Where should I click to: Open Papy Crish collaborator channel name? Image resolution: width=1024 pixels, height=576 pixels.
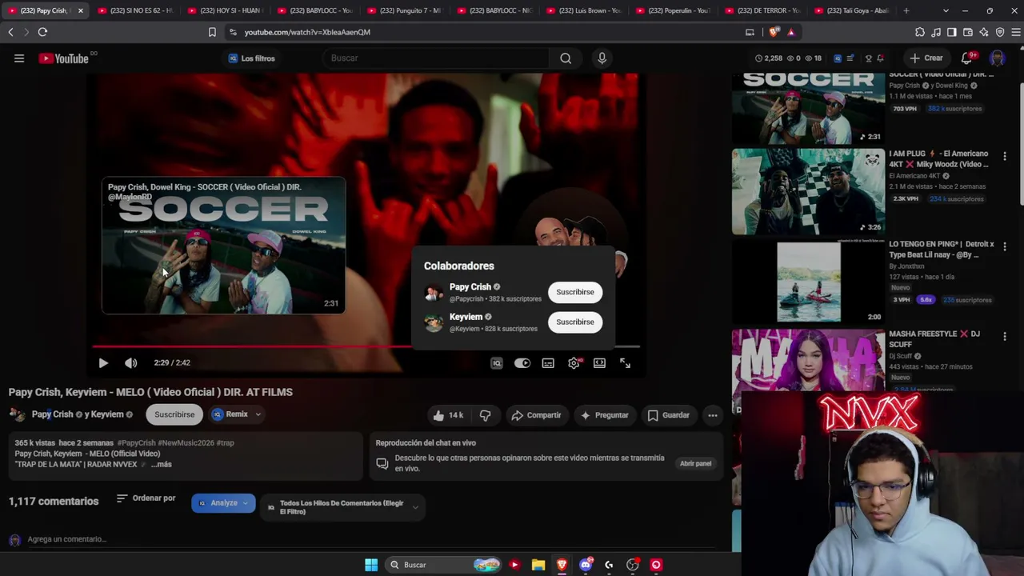click(x=470, y=286)
